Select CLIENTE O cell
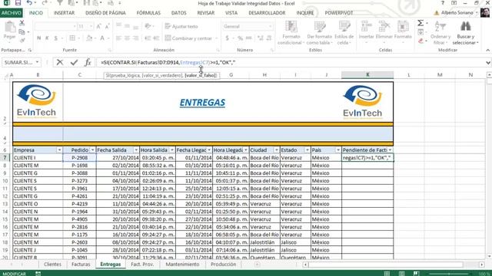The height and width of the screenshot is (276, 492). (38, 204)
